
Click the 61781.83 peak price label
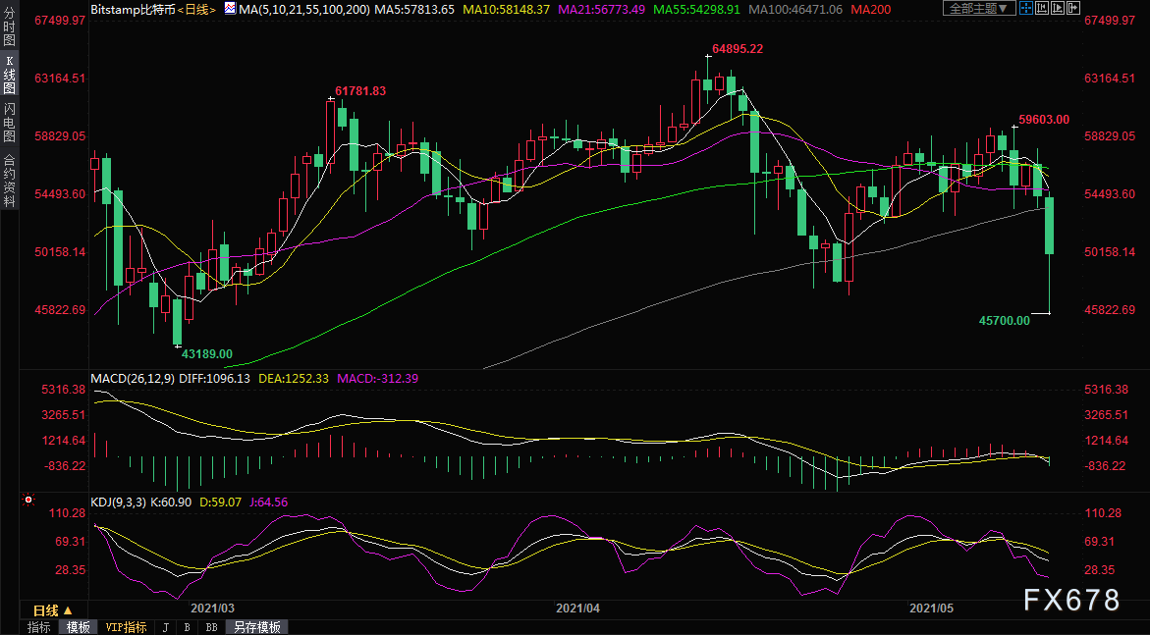(x=360, y=91)
